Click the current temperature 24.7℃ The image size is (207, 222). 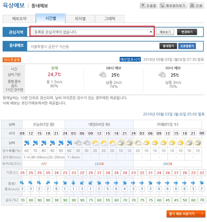pos(54,74)
